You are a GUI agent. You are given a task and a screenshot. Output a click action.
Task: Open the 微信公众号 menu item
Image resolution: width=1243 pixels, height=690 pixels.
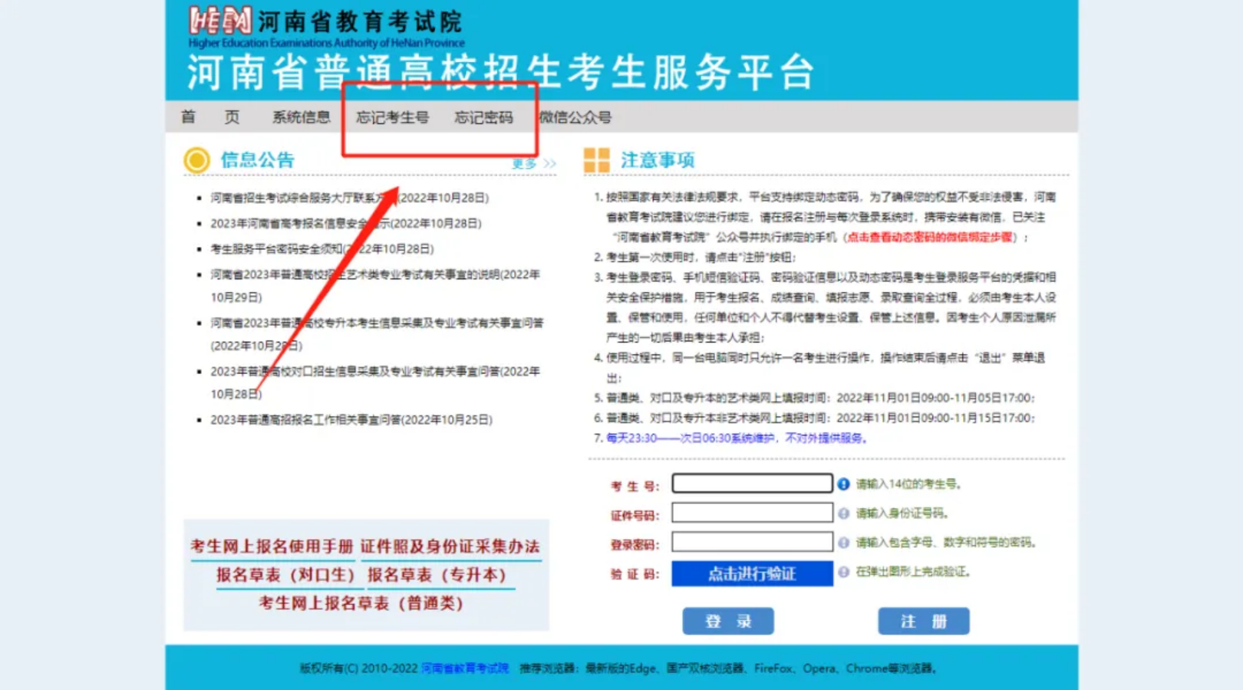click(x=575, y=117)
